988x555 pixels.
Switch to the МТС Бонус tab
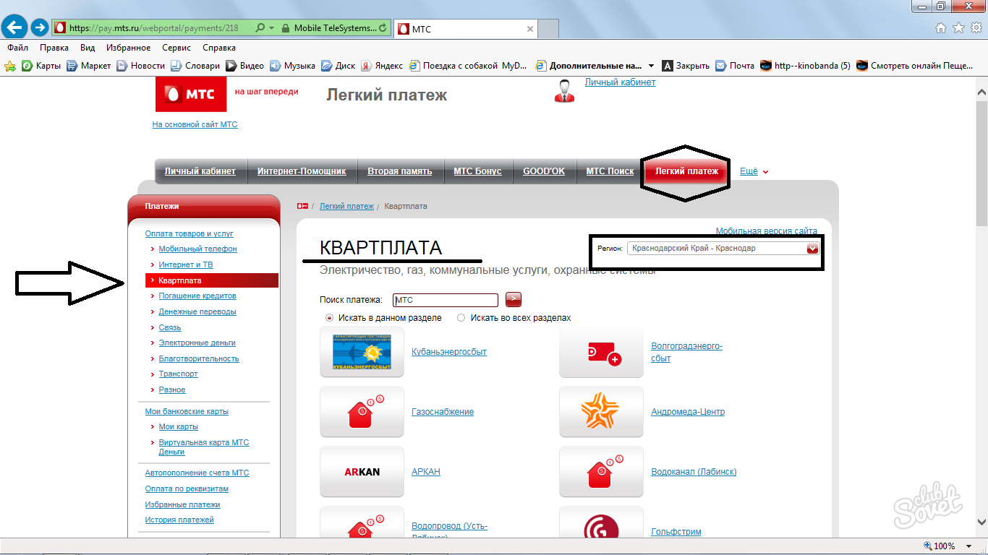(477, 171)
